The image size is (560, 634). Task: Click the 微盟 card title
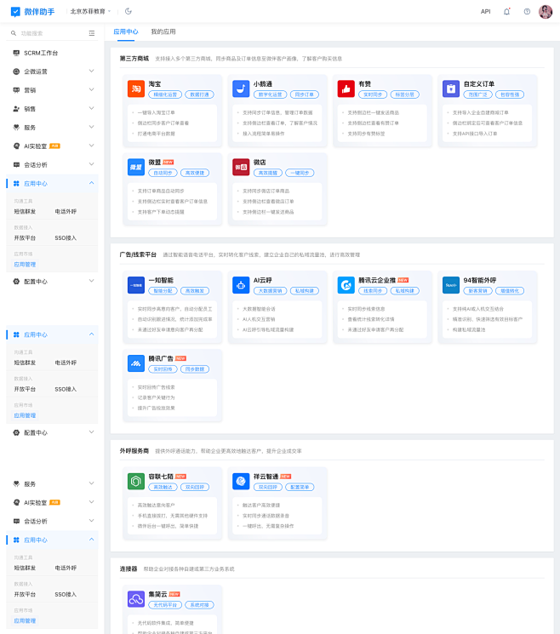155,163
